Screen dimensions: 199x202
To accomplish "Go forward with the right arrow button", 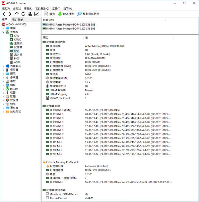I will [10, 14].
